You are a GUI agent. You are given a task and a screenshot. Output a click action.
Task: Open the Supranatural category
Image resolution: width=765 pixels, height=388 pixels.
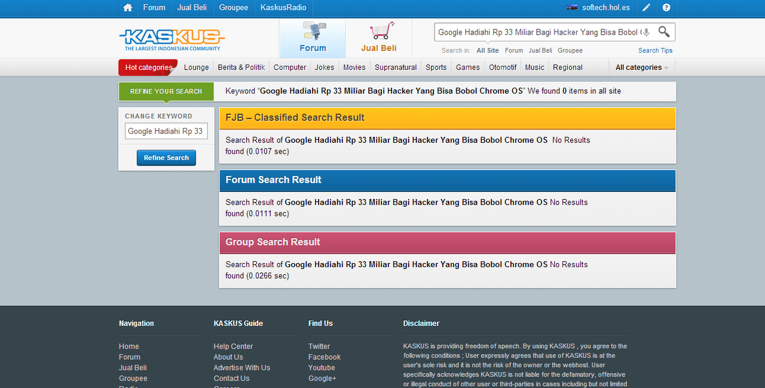pyautogui.click(x=396, y=68)
